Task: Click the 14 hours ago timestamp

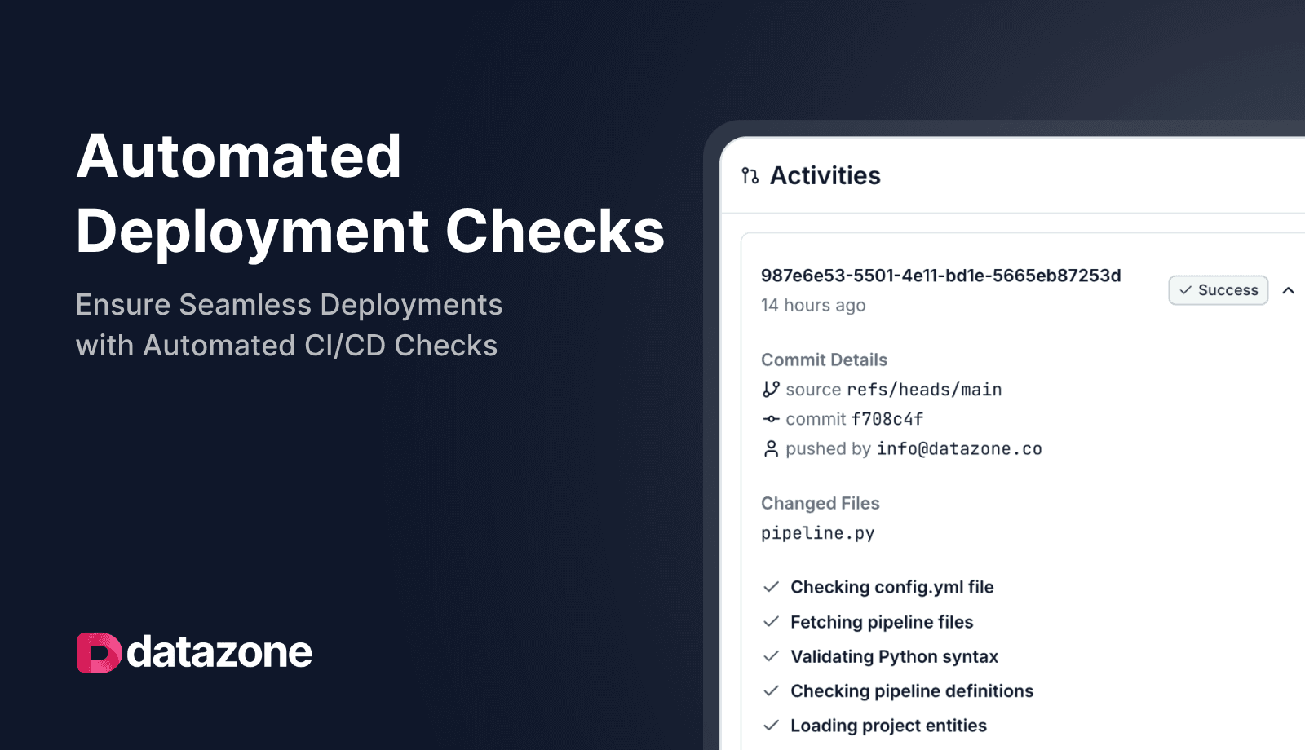Action: pos(813,305)
